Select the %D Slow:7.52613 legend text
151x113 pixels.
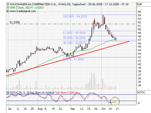click(66, 93)
